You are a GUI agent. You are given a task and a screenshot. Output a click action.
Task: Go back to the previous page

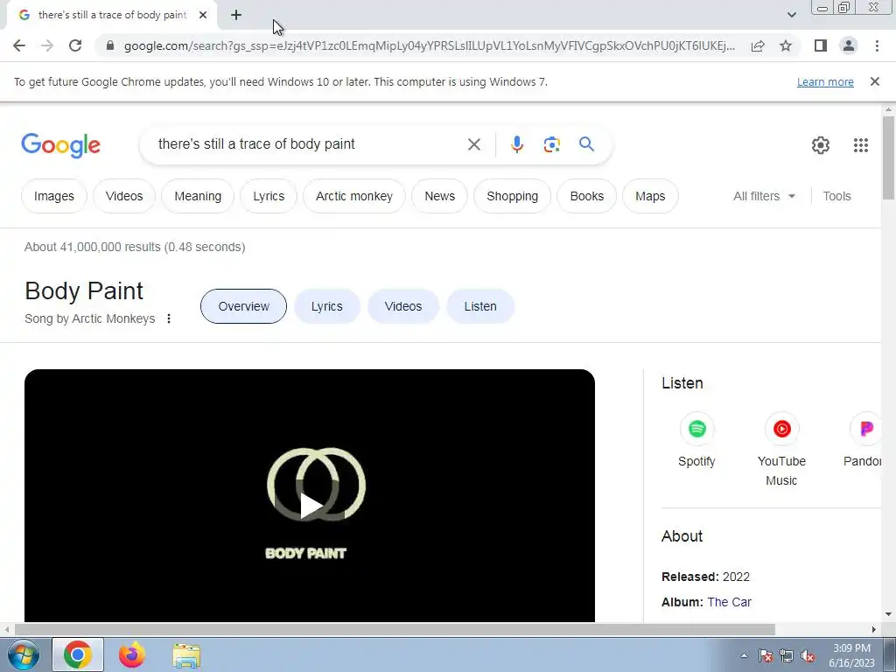[19, 45]
